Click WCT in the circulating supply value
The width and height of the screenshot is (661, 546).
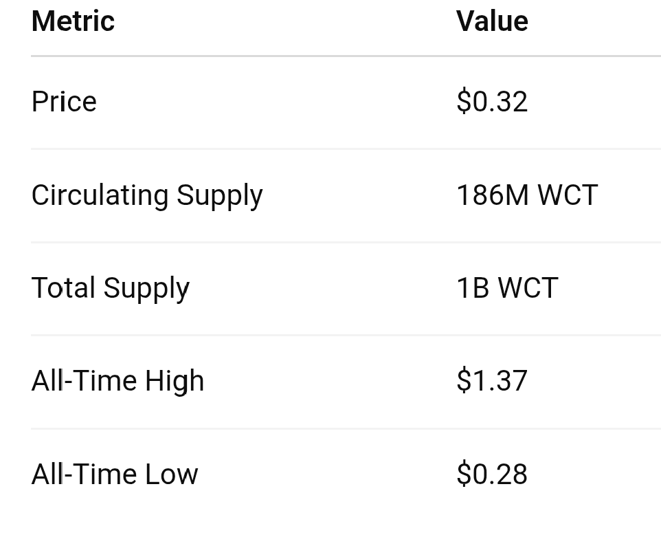[x=568, y=195]
